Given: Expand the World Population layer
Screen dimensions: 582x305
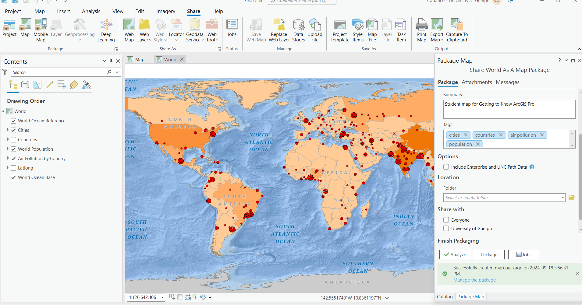Looking at the screenshot, I should pos(8,149).
